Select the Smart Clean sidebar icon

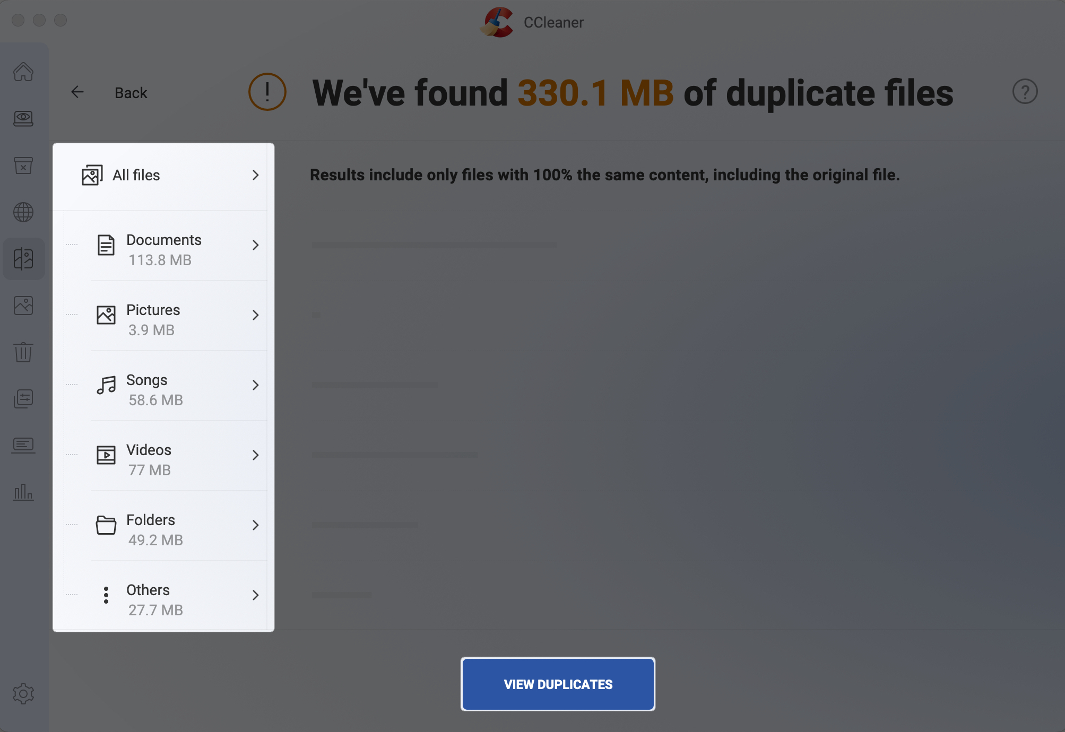click(23, 119)
